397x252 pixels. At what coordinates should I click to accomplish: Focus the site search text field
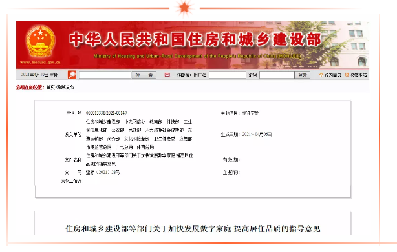[105, 75]
